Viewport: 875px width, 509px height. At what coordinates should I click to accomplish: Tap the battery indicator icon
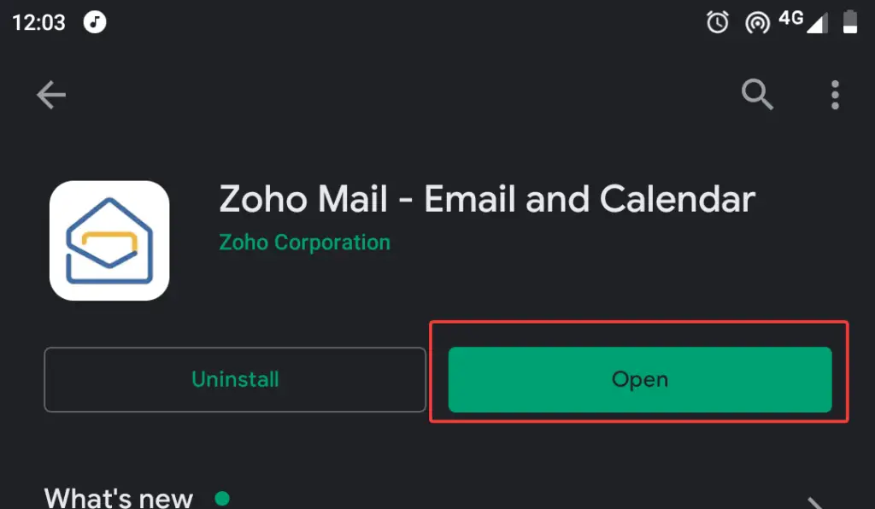click(x=850, y=21)
